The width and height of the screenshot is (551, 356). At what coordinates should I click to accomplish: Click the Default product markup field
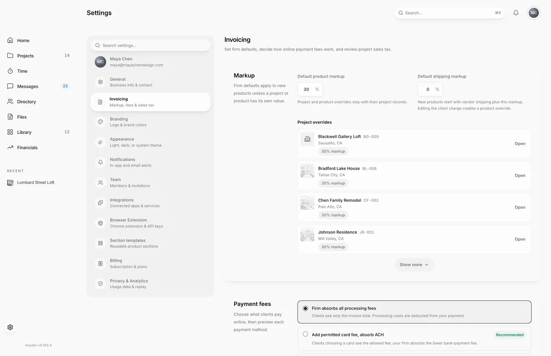310,89
